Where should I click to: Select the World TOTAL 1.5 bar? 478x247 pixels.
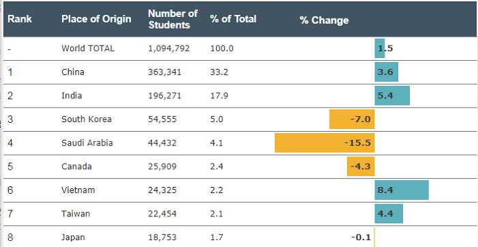click(x=380, y=48)
